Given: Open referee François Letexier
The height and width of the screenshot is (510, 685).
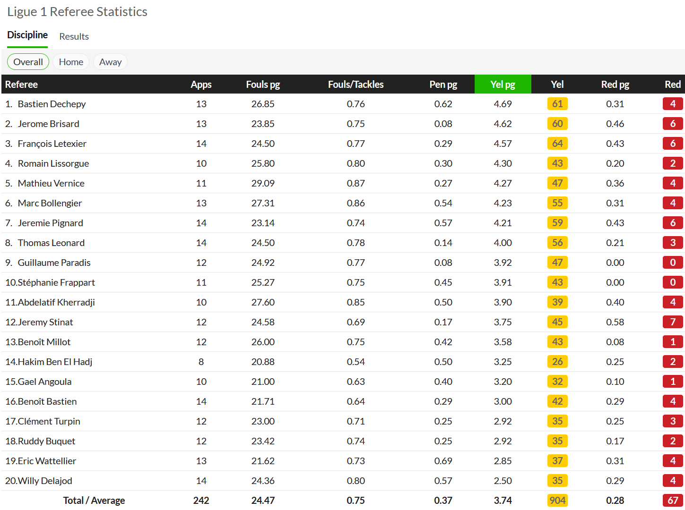Looking at the screenshot, I should coord(52,144).
